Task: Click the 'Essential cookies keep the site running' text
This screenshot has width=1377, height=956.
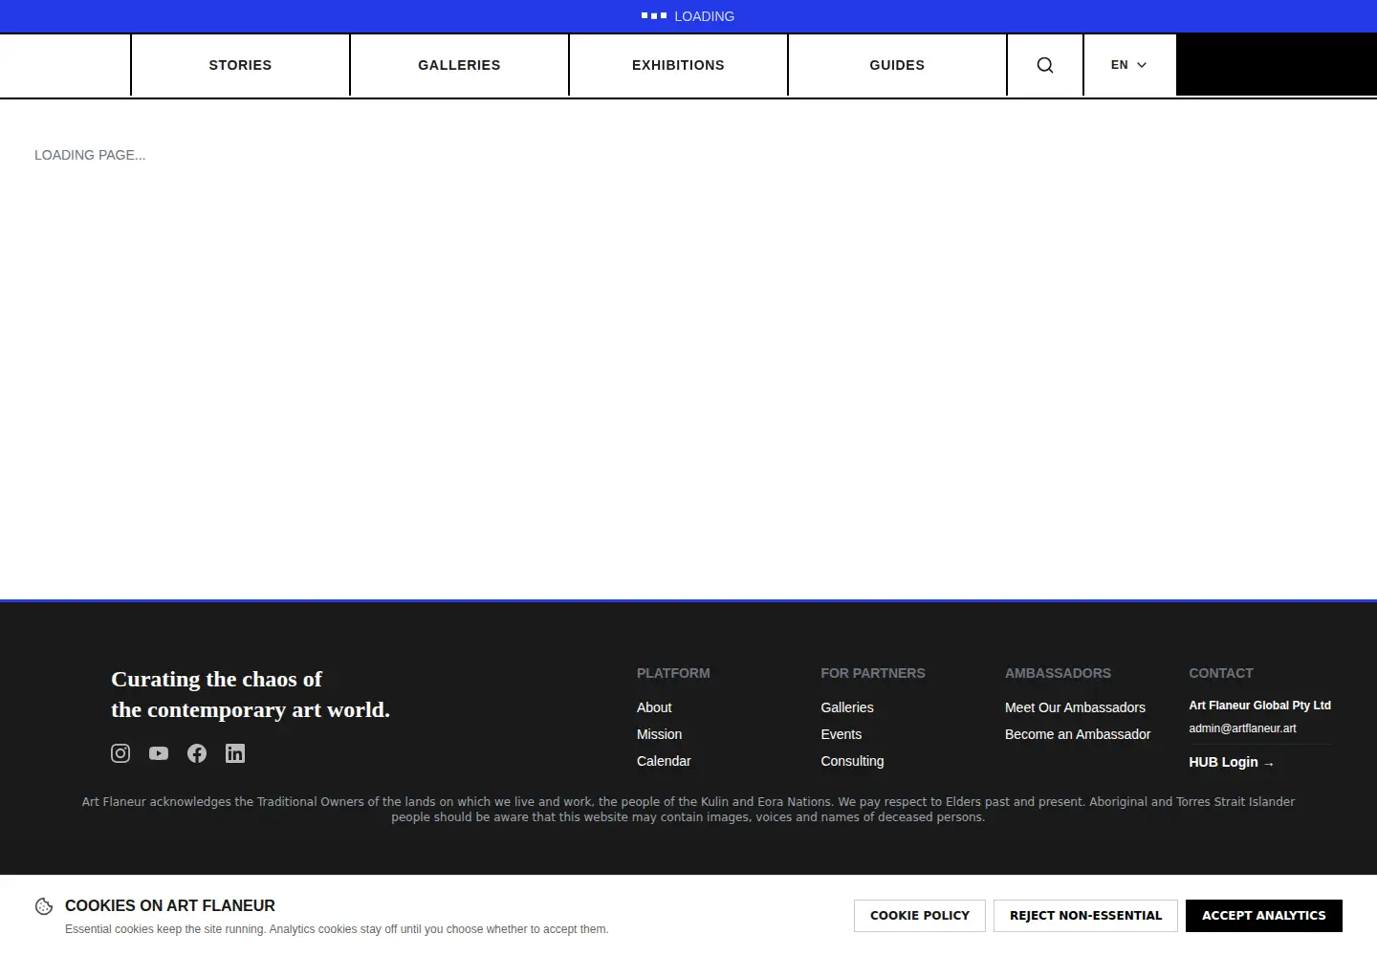Action: pyautogui.click(x=337, y=929)
